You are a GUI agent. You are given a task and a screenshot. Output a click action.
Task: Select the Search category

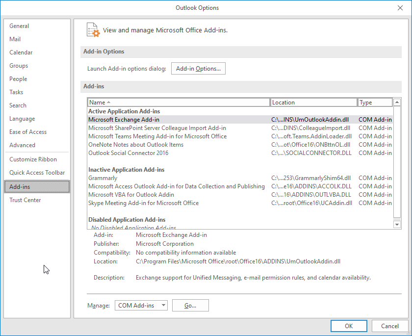point(37,105)
